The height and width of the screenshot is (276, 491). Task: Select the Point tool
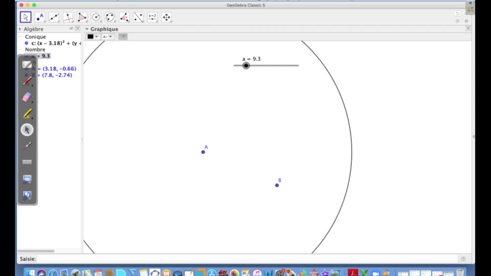(40, 17)
